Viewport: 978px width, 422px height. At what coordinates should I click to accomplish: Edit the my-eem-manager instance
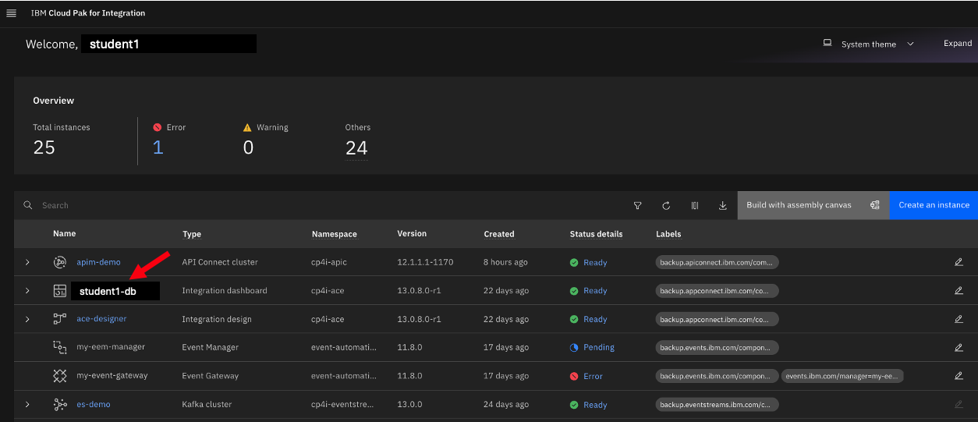(x=959, y=347)
